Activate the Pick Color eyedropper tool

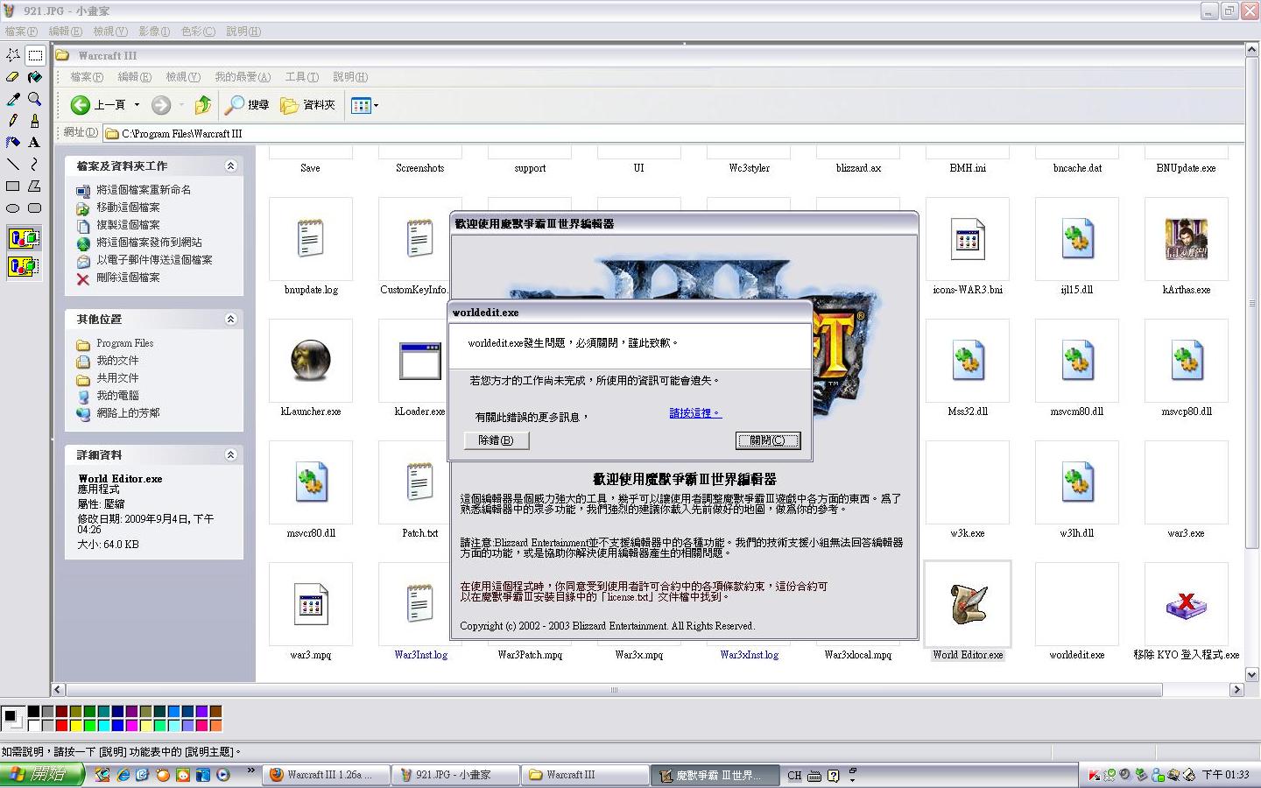tap(13, 99)
